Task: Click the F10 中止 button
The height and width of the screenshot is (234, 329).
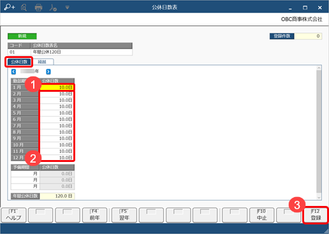Action: coord(261,215)
